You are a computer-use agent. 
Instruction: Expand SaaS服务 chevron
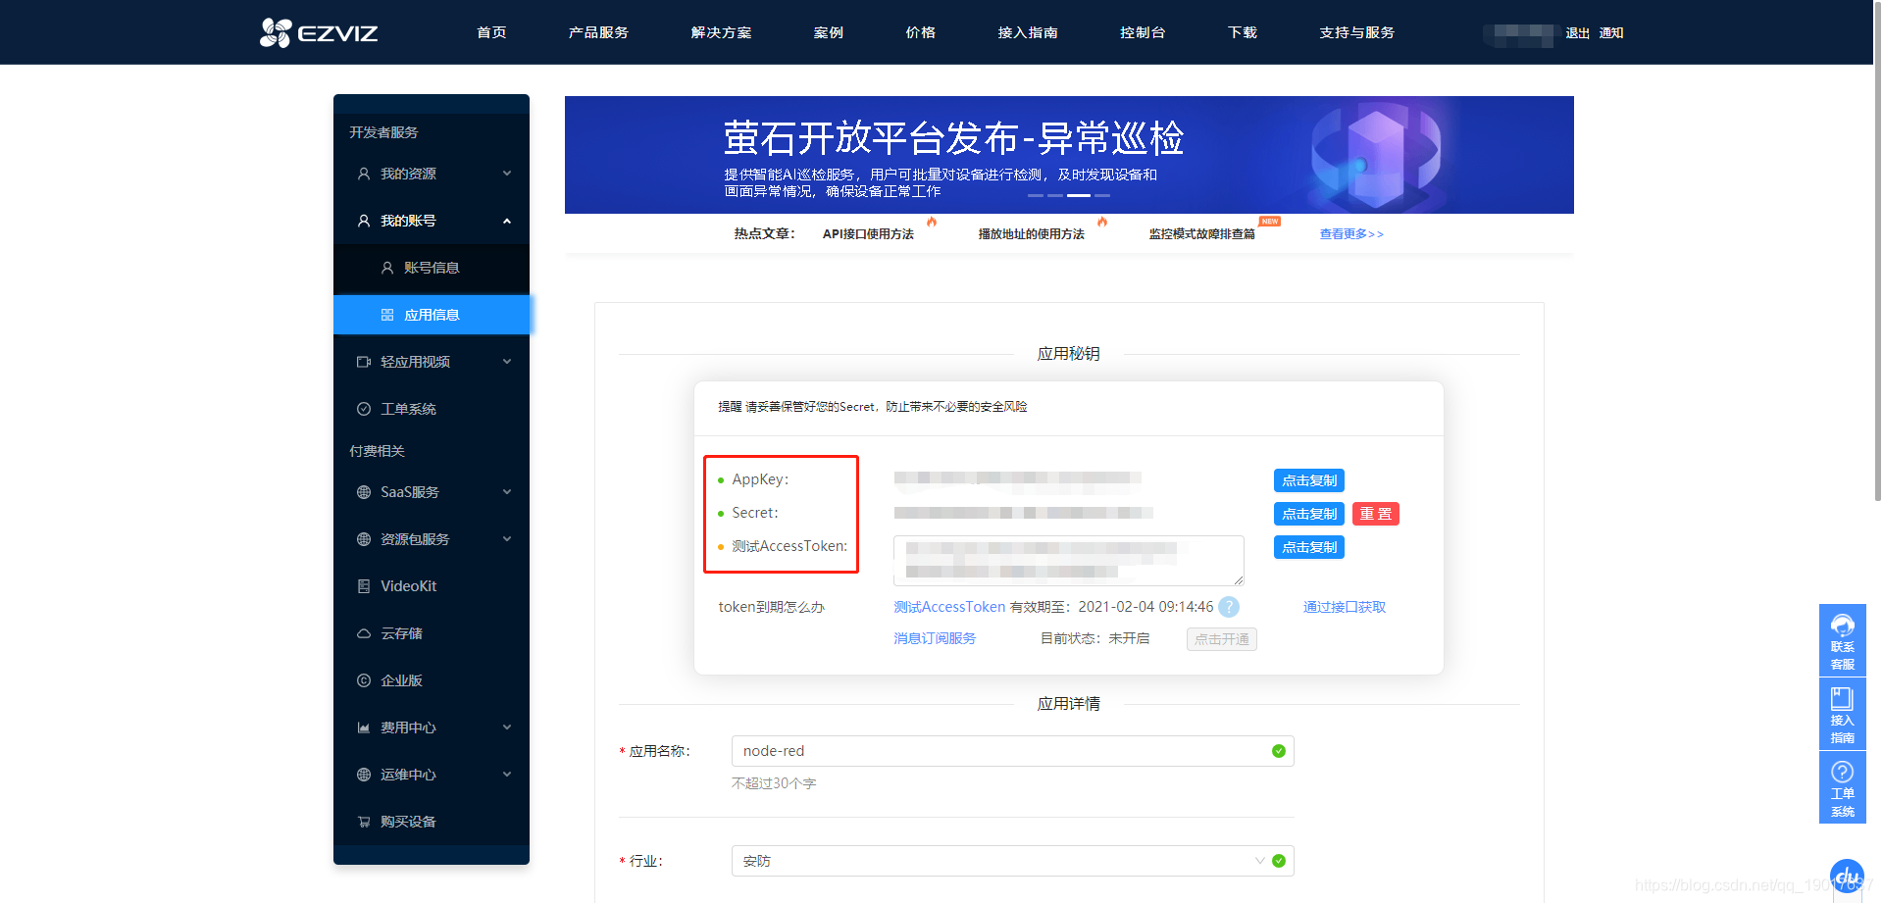[507, 492]
